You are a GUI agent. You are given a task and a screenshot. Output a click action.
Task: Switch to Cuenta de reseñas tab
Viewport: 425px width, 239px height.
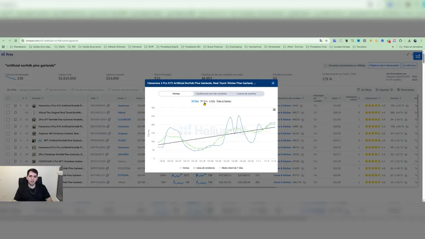click(x=246, y=94)
